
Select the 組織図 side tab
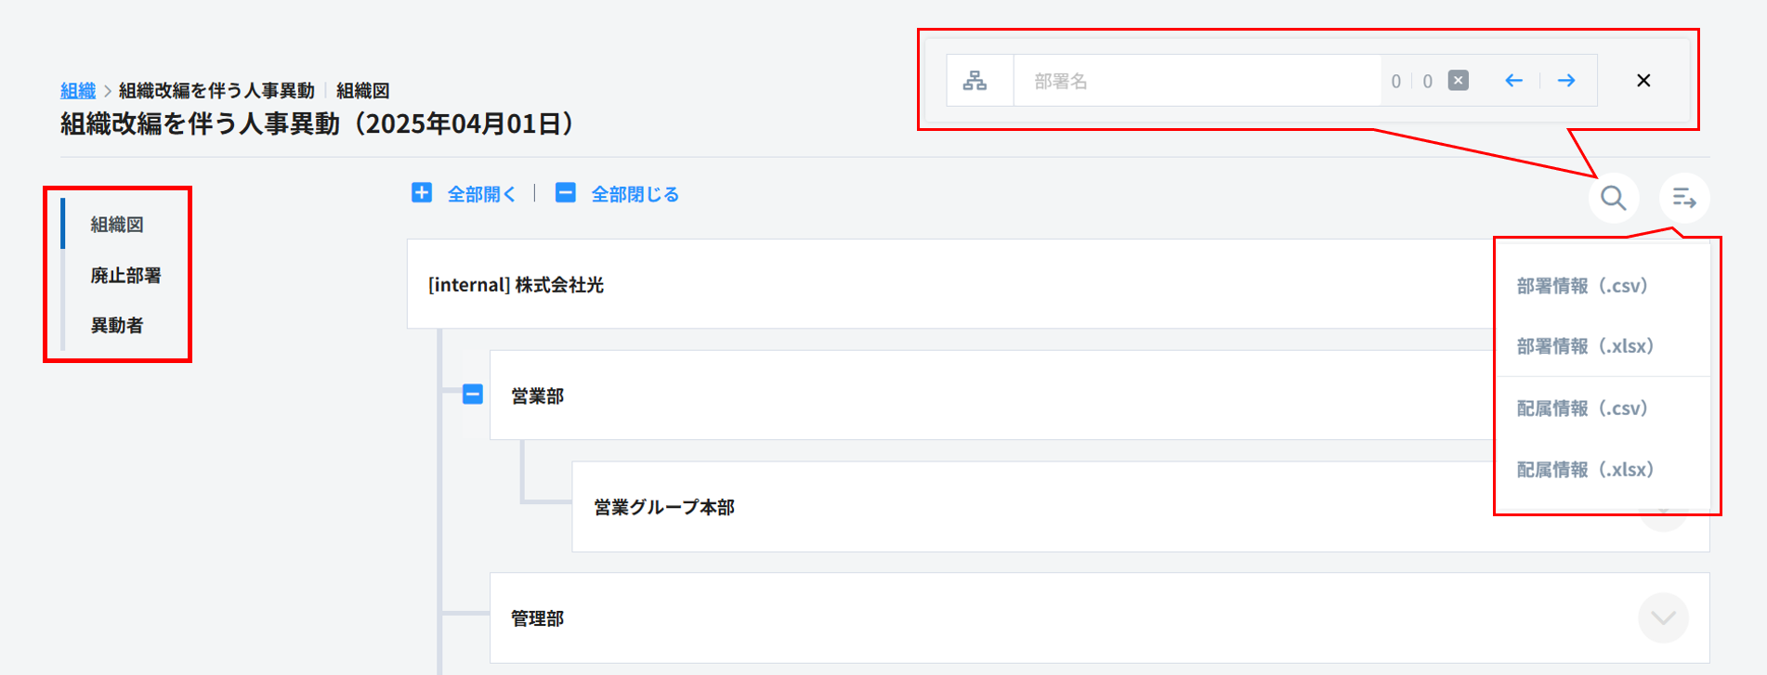[x=117, y=225]
